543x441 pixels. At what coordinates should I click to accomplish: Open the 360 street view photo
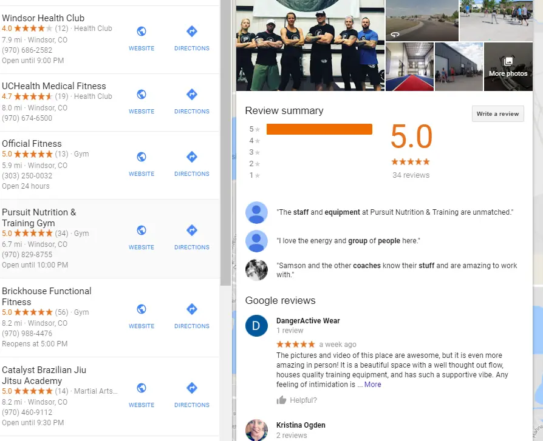click(x=422, y=21)
